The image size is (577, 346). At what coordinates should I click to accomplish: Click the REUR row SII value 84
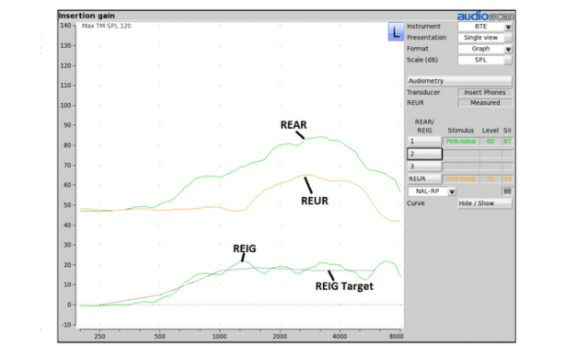507,179
